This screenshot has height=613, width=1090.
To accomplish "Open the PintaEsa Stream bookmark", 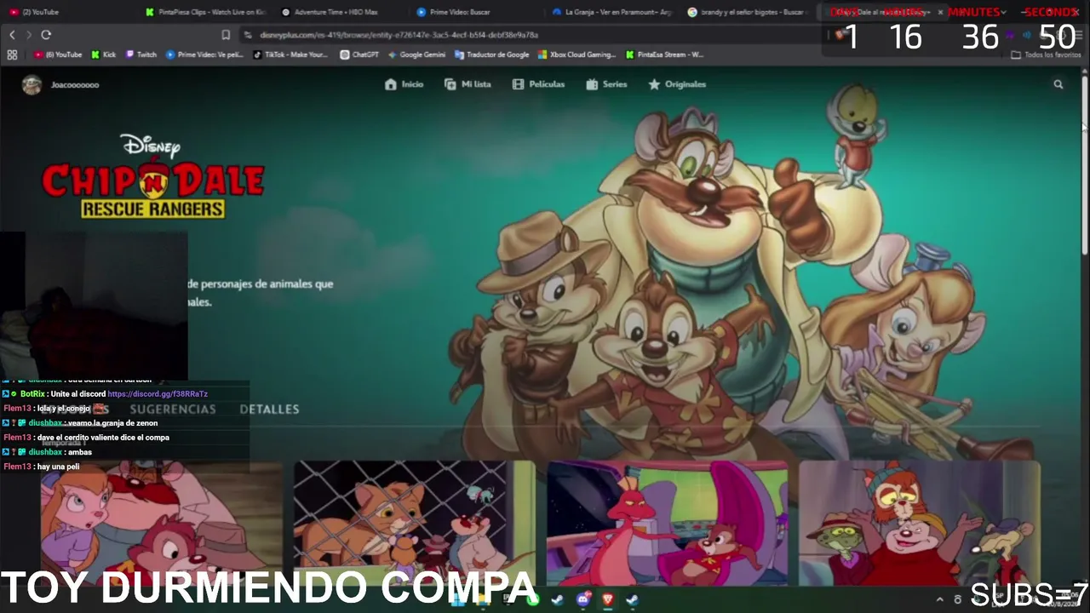I will click(664, 54).
